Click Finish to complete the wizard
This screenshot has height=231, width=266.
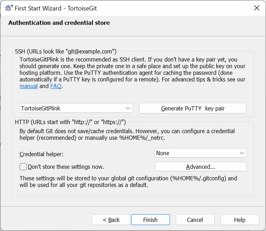150,220
